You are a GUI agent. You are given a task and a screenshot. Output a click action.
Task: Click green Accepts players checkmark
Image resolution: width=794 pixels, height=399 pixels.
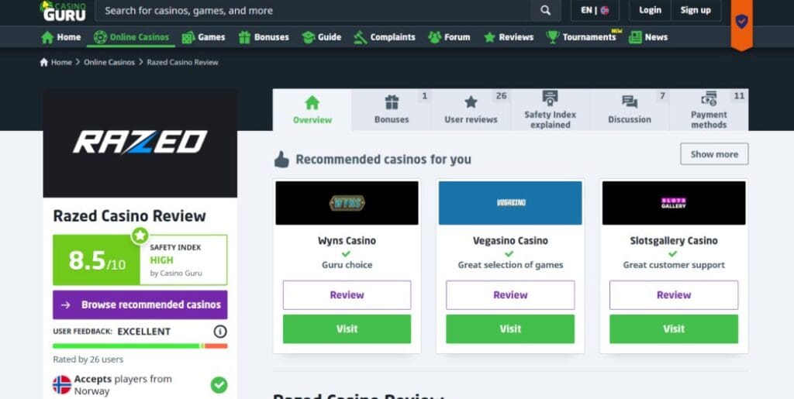(219, 385)
